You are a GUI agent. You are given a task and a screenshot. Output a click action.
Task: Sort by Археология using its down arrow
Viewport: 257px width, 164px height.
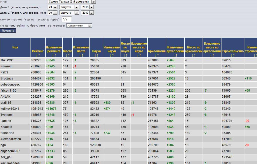click(155, 55)
